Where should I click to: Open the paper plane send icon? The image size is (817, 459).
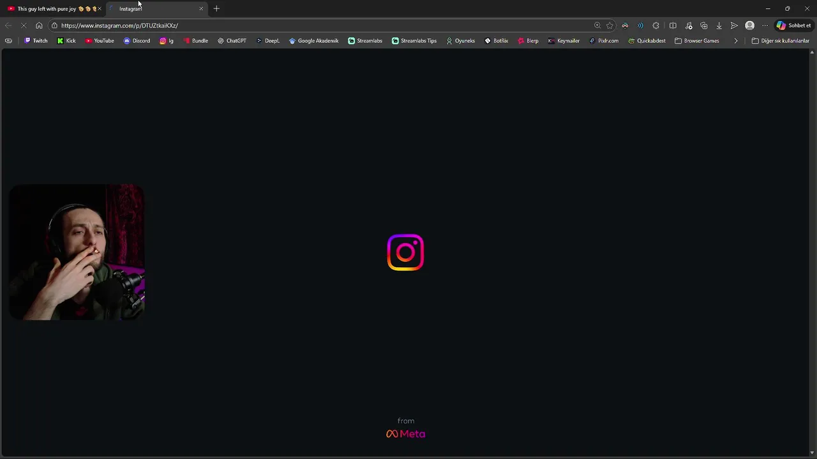point(734,25)
